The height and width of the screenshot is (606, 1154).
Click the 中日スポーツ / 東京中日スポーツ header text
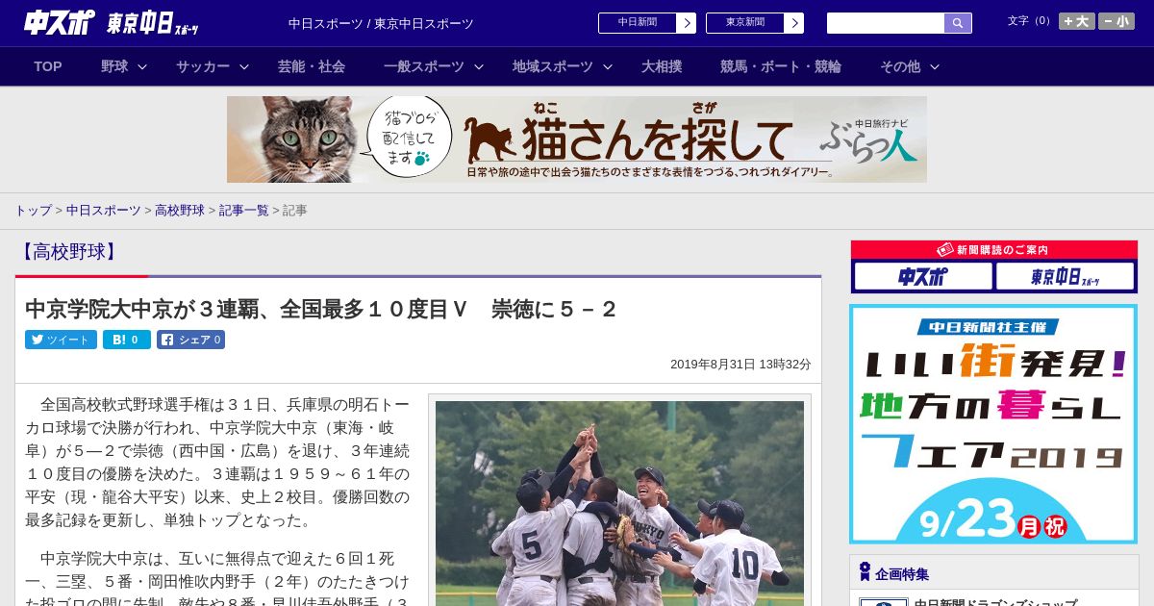(x=381, y=23)
